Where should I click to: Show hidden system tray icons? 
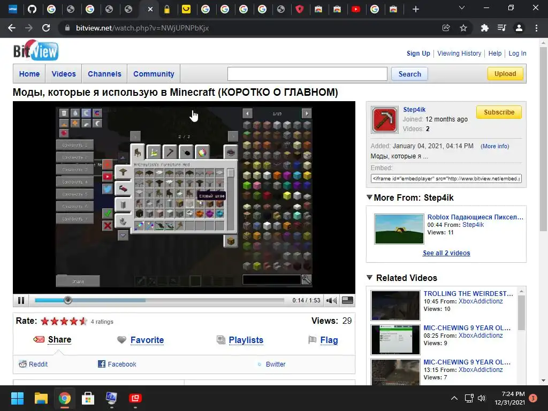click(x=454, y=398)
